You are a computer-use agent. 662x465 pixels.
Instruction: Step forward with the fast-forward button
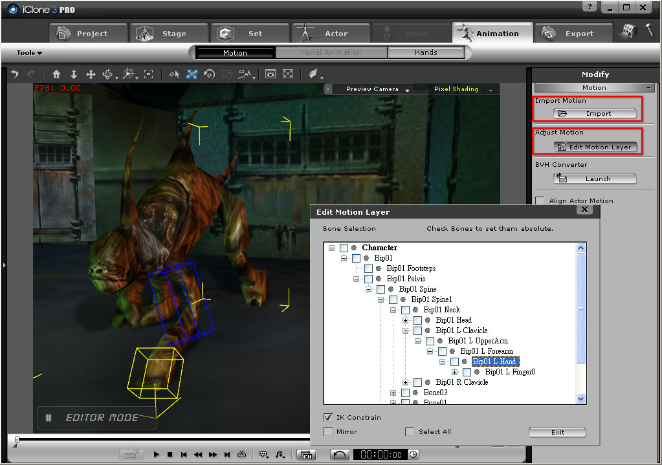coord(213,455)
